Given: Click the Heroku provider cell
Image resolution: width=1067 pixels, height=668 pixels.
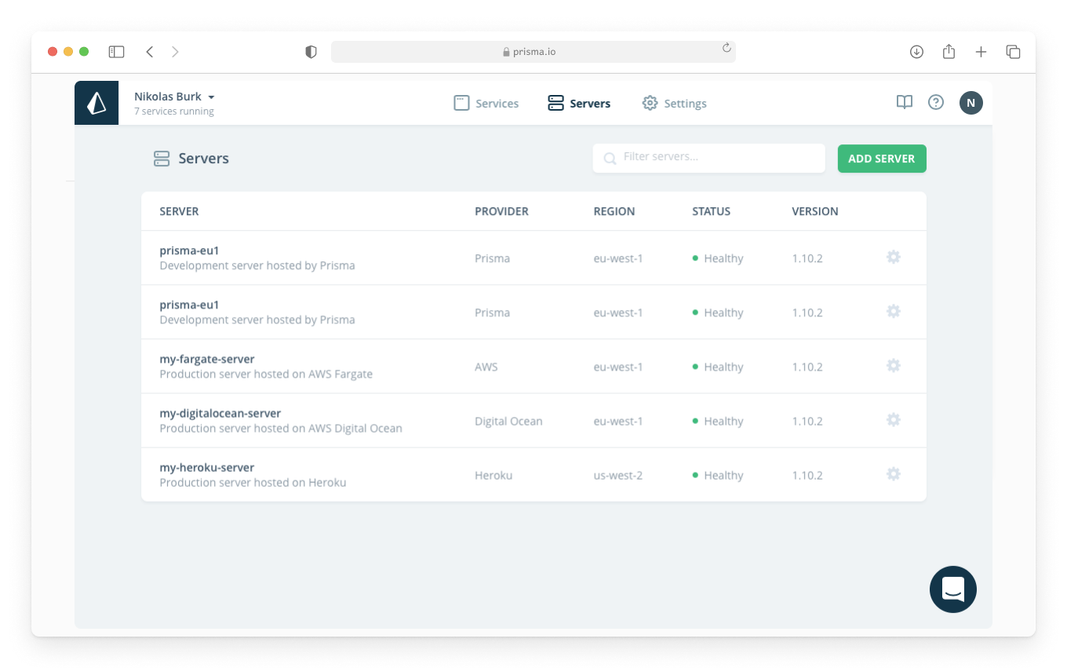Looking at the screenshot, I should coord(493,475).
